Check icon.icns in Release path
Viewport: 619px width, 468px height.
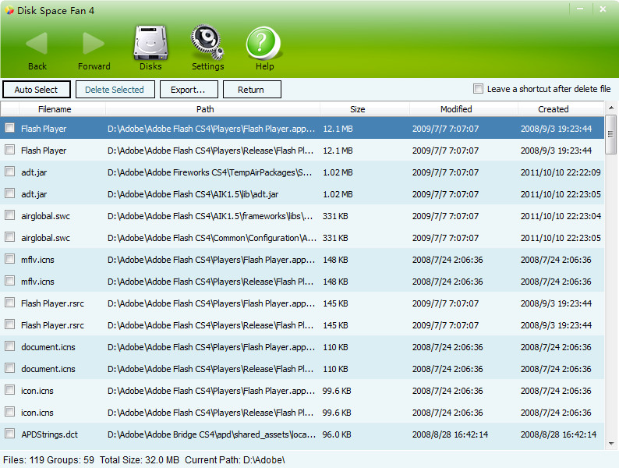pos(10,412)
